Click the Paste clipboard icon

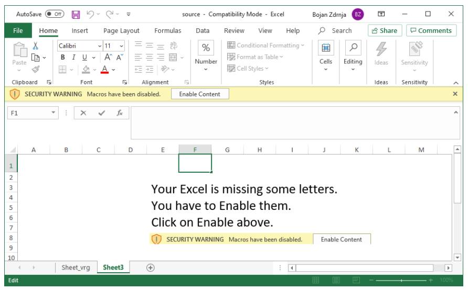tap(20, 49)
